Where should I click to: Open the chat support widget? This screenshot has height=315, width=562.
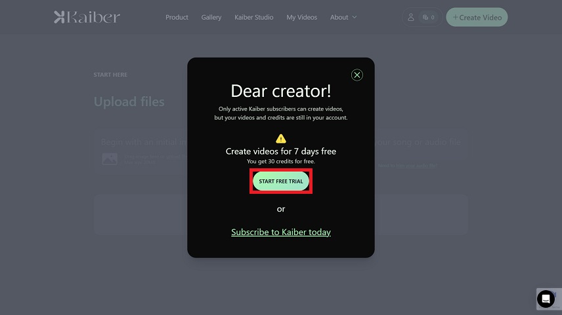pyautogui.click(x=546, y=299)
